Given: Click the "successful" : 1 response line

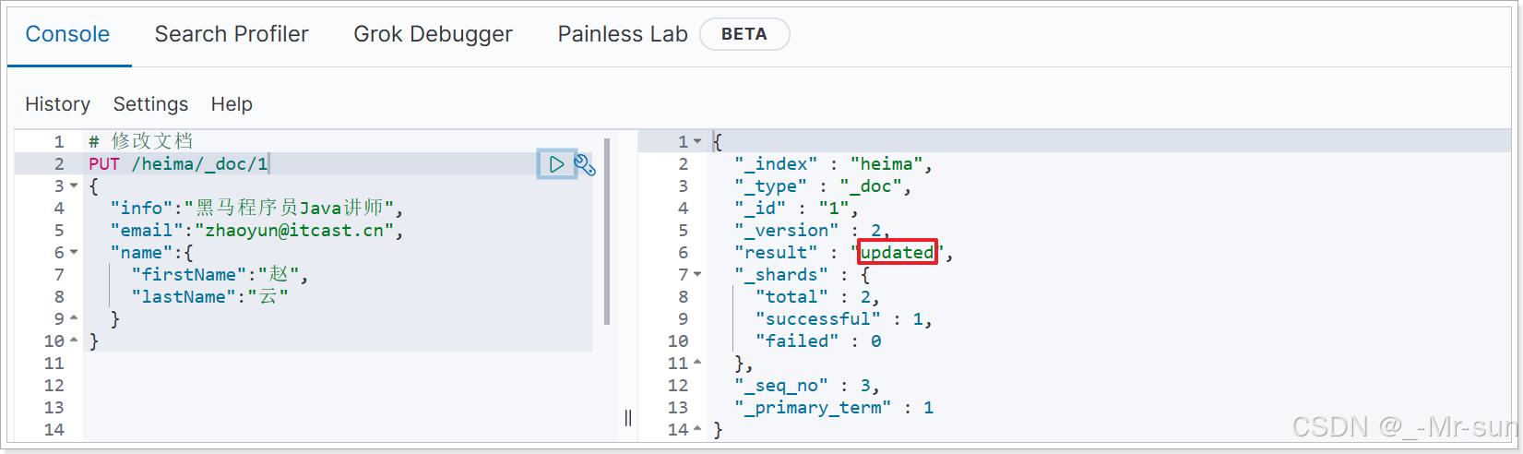Looking at the screenshot, I should point(844,319).
